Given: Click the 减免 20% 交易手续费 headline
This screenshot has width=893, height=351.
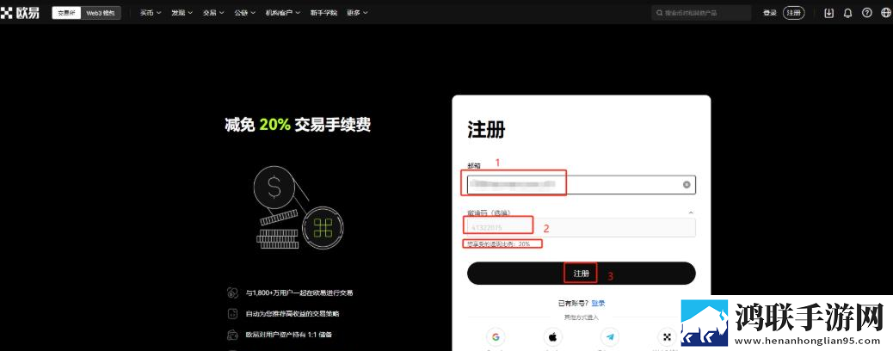Looking at the screenshot, I should (x=298, y=125).
